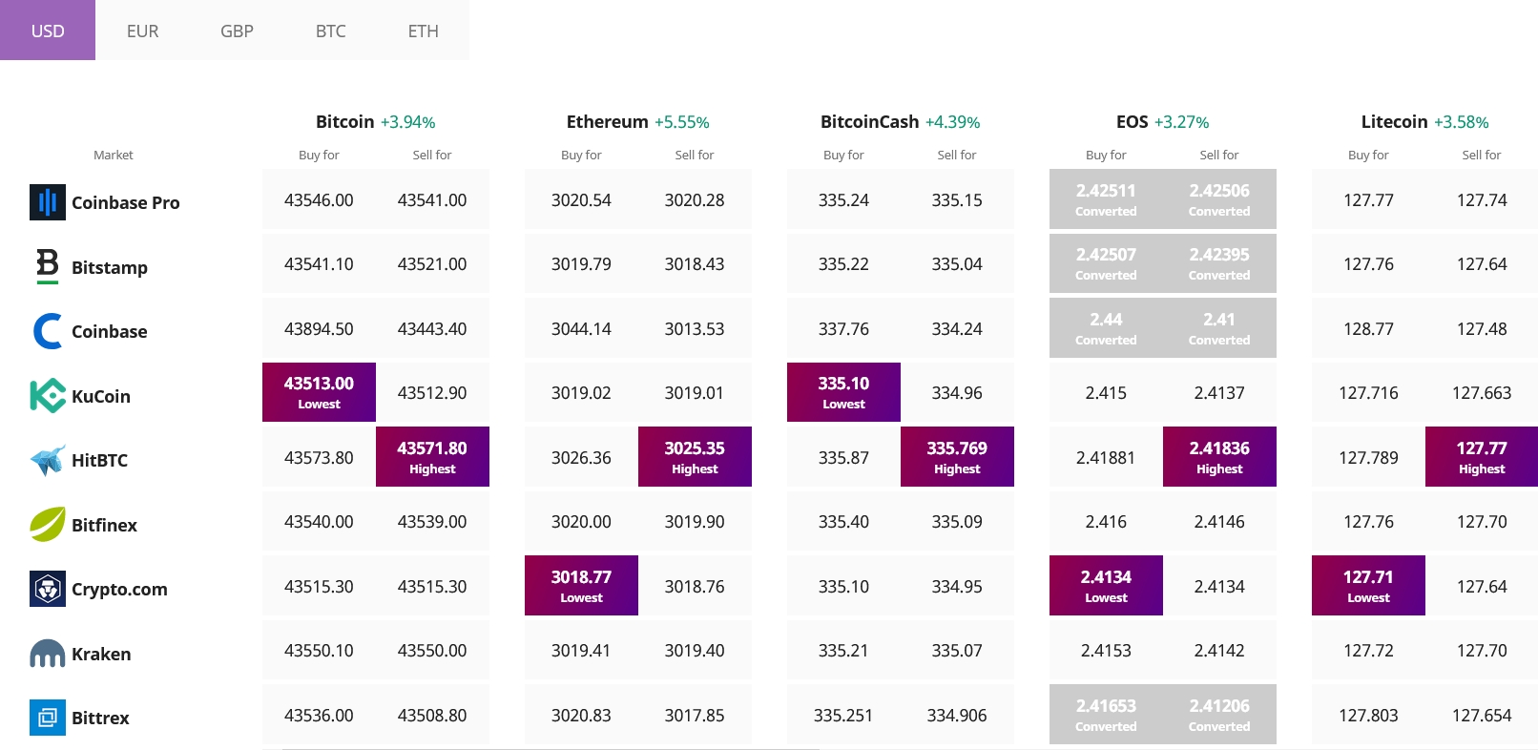Click Coinbase Ethereum buy price 3044.14
The width and height of the screenshot is (1538, 750).
(581, 329)
